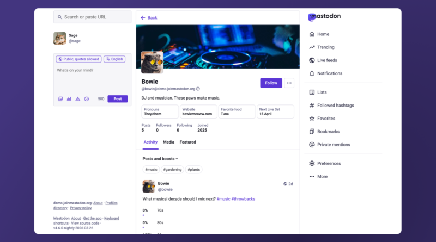The height and width of the screenshot is (242, 436).
Task: Click the globe visibility icon on Bowie's post
Action: [x=285, y=184]
